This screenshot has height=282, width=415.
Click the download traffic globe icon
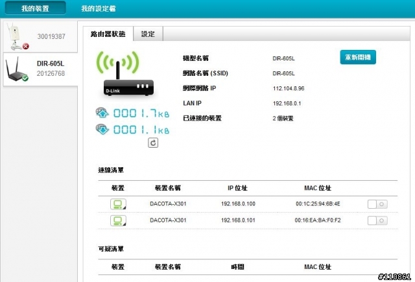coord(102,129)
